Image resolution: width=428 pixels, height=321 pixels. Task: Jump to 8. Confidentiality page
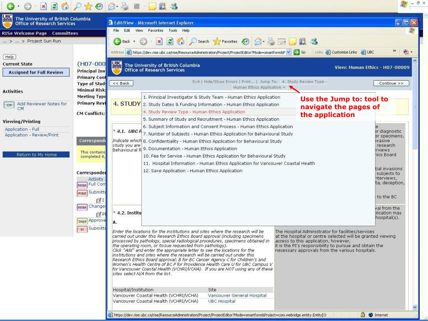tap(212, 141)
